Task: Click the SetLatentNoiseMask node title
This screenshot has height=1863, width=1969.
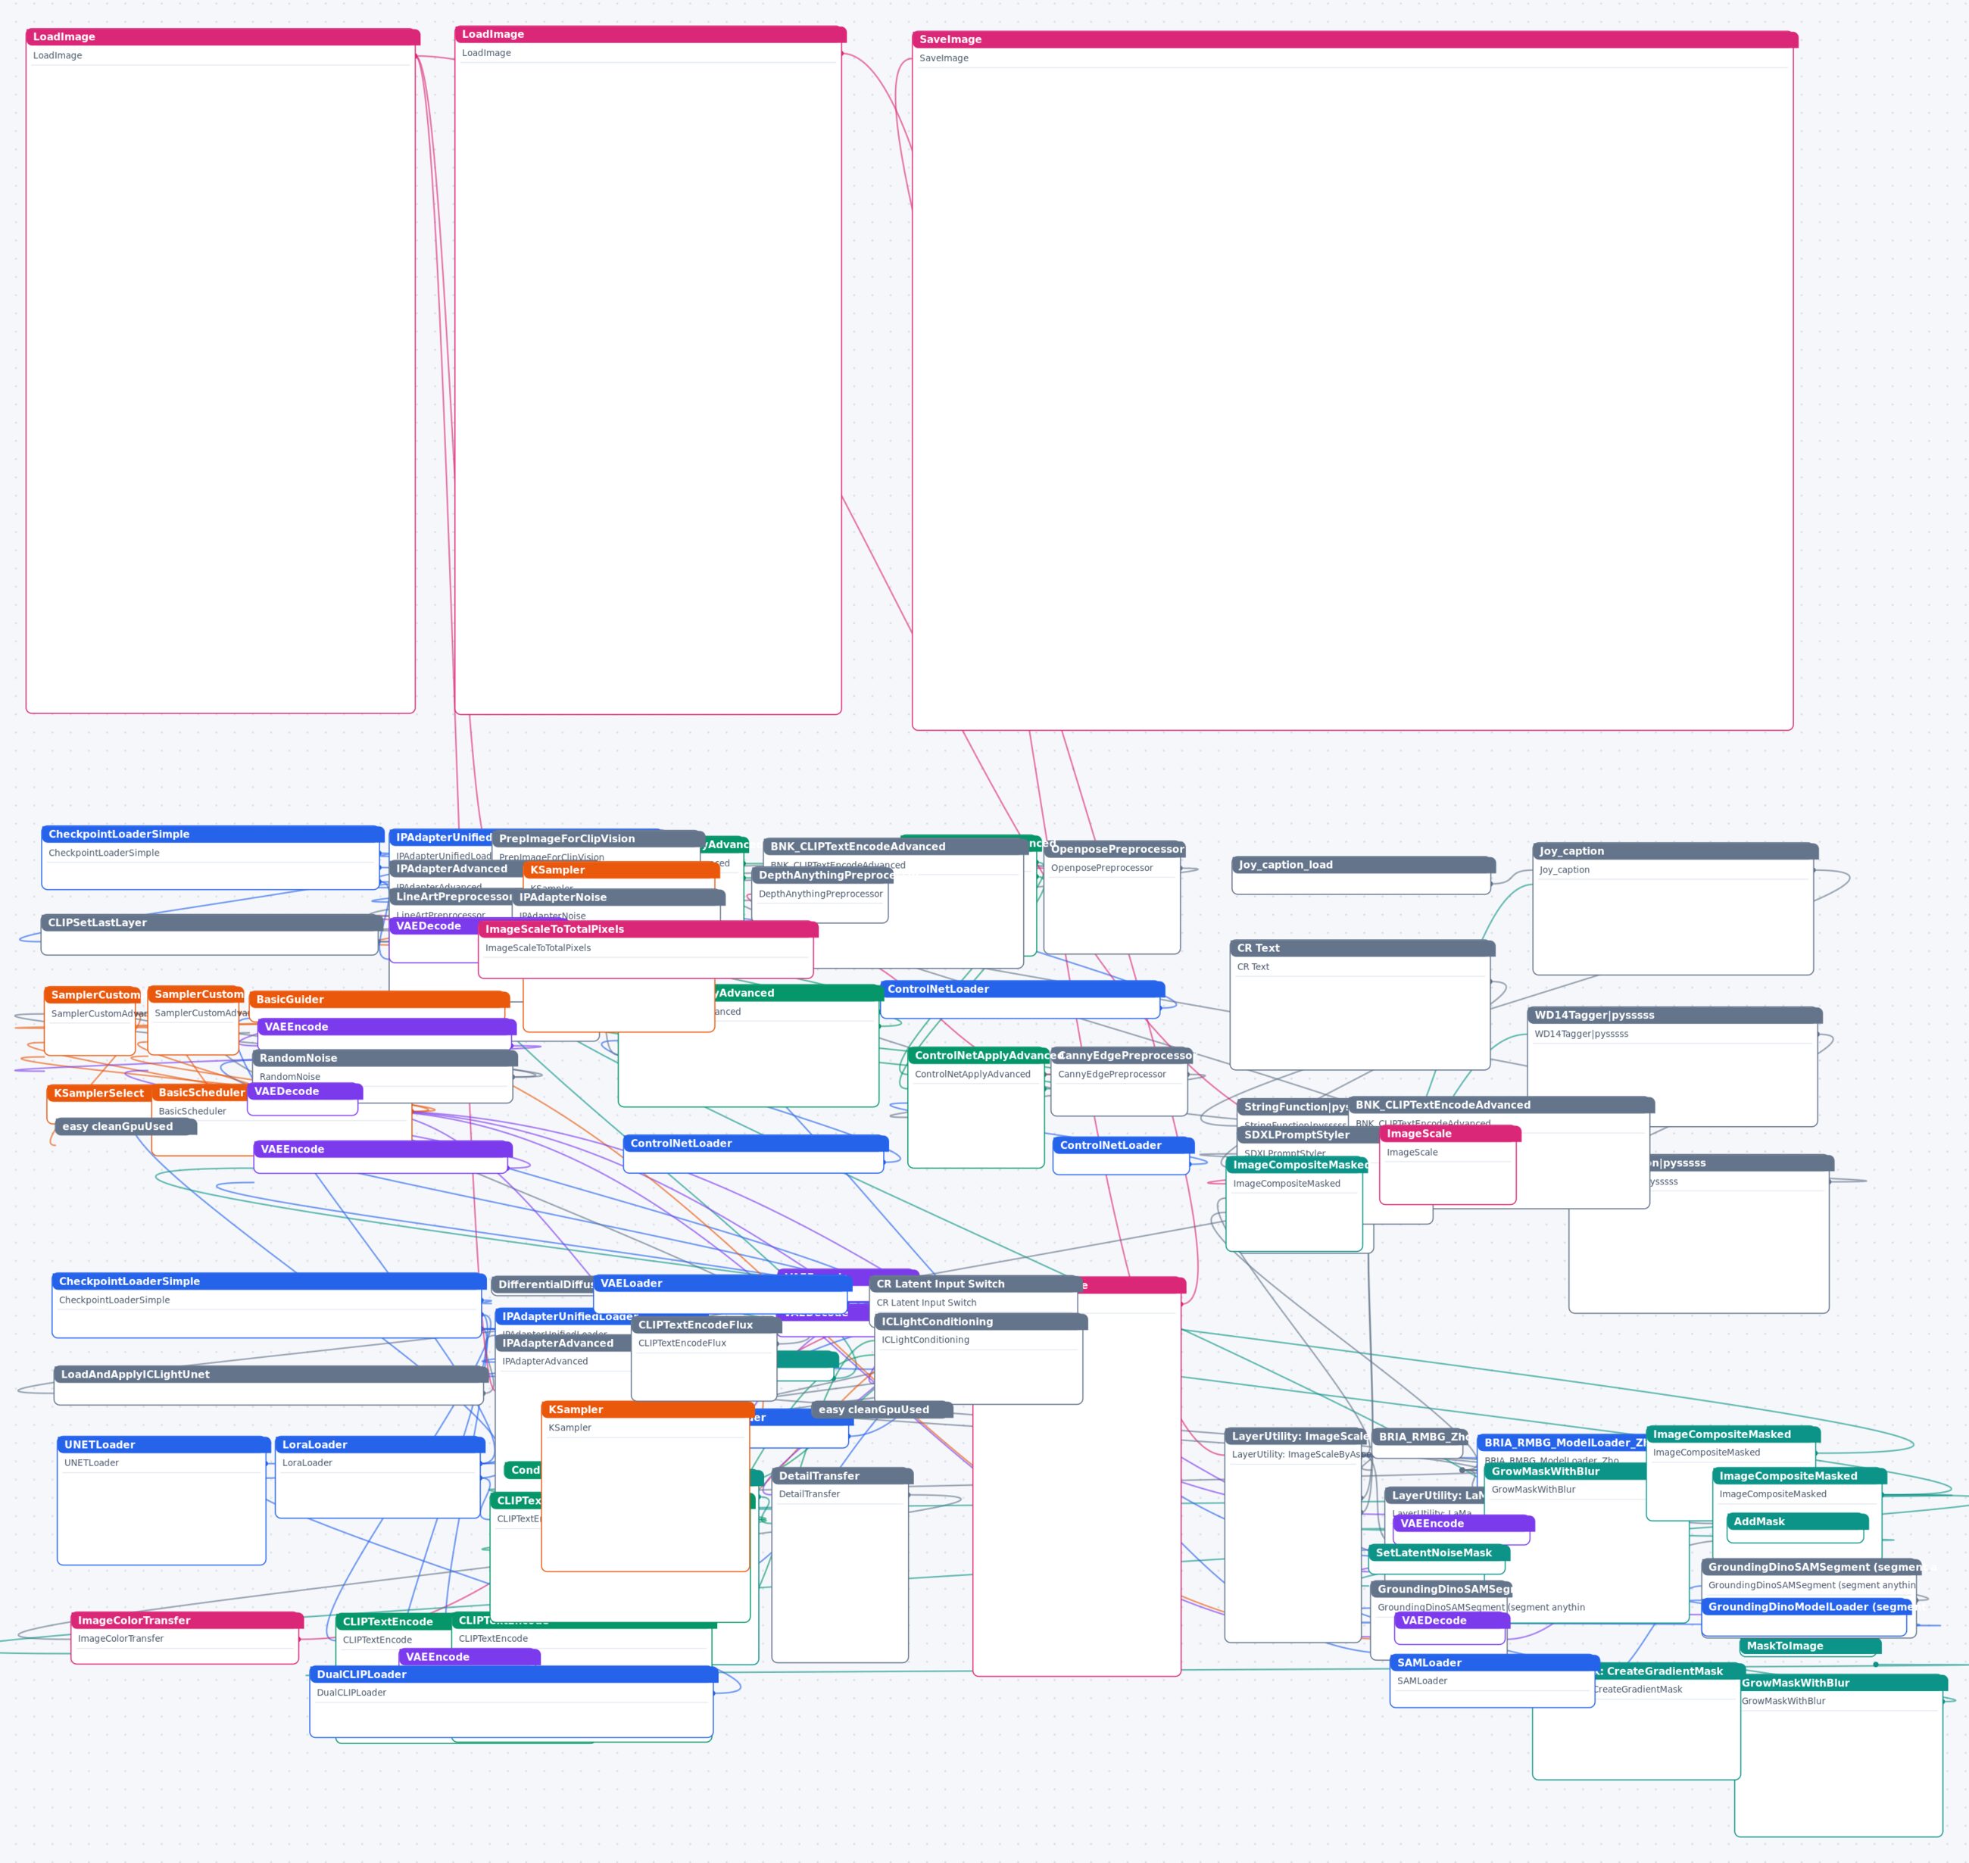Action: pyautogui.click(x=1440, y=1553)
